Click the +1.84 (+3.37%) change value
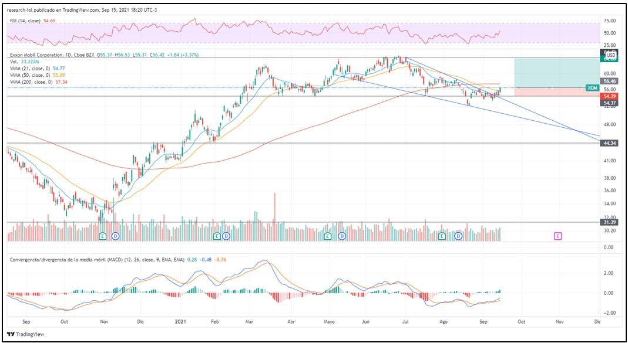This screenshot has height=343, width=628. [183, 55]
